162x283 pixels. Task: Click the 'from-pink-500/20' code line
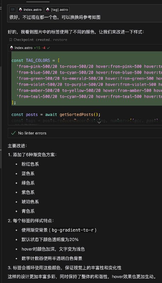tap(89, 67)
